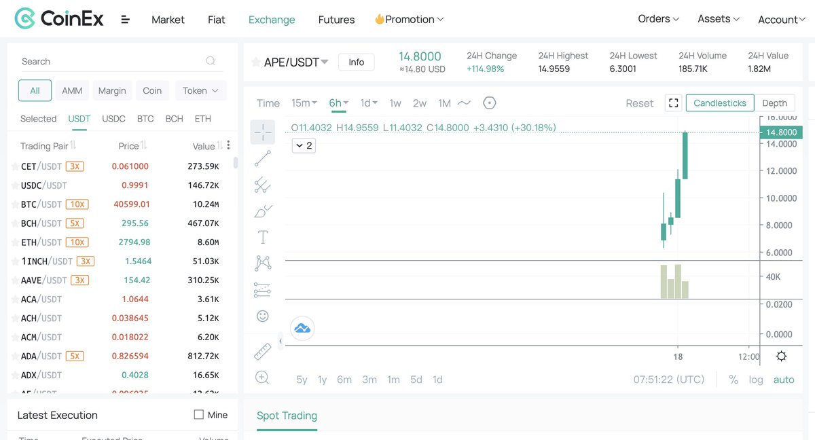
Task: Sort the list by Price
Action: tap(133, 146)
